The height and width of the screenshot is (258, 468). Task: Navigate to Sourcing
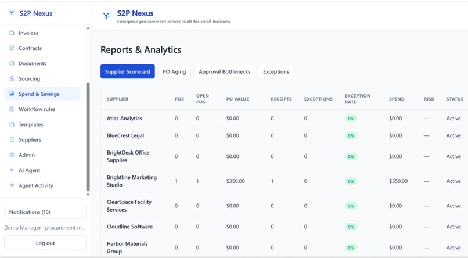coord(42,78)
